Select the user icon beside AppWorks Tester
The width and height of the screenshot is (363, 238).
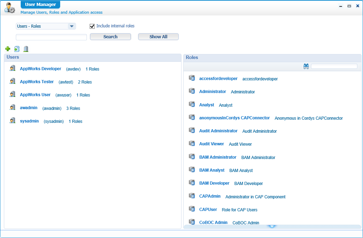tap(13, 81)
